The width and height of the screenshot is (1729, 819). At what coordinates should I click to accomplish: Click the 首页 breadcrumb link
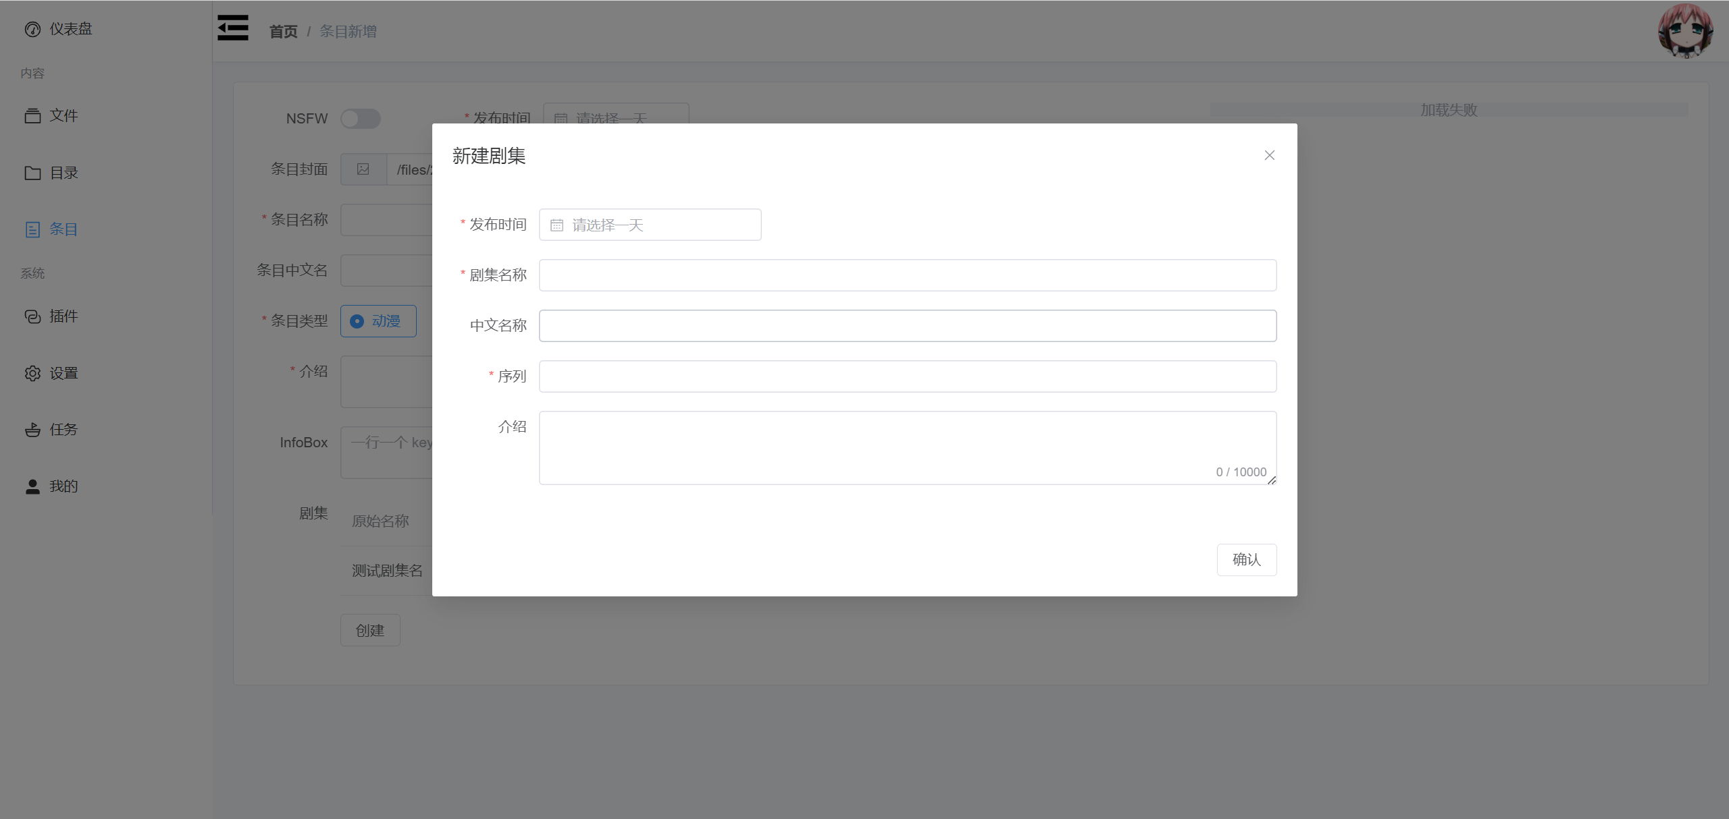[x=283, y=32]
